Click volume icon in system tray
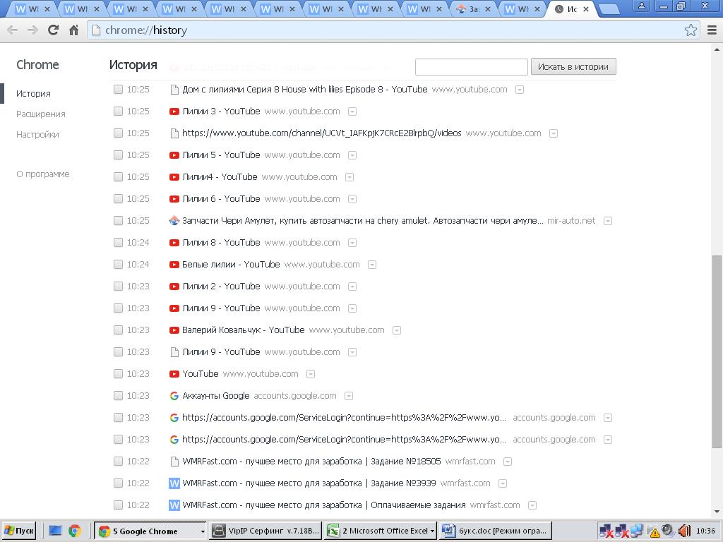This screenshot has width=723, height=542. coord(684,531)
